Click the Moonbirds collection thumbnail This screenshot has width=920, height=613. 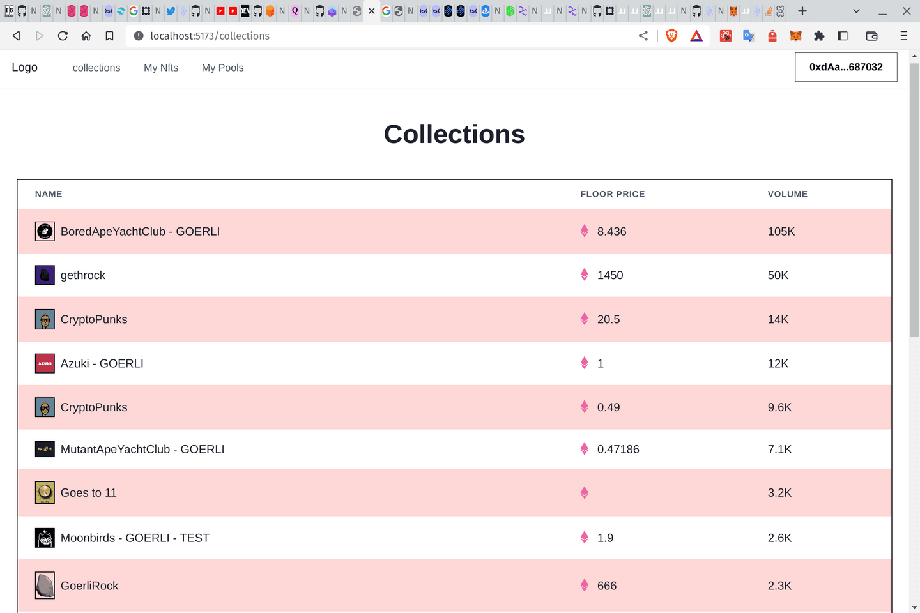tap(45, 538)
